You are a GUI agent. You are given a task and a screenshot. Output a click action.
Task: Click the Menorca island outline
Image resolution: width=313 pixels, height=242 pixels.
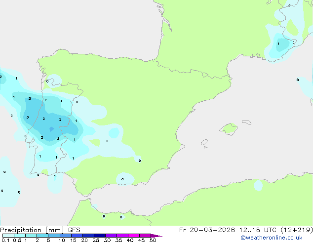[247, 122]
